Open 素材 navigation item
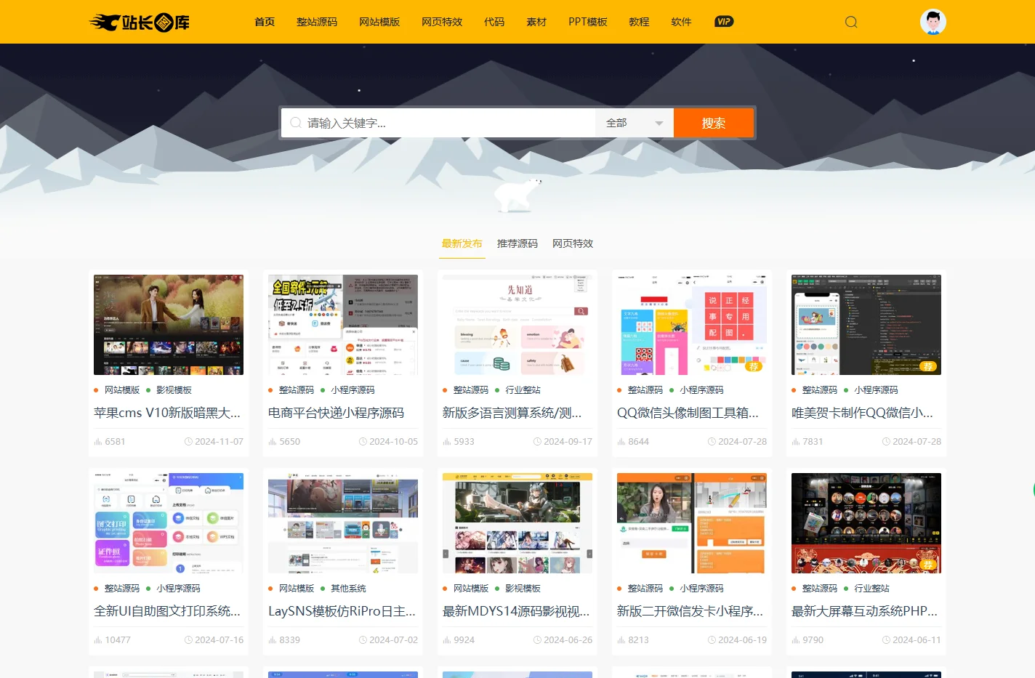 [536, 22]
